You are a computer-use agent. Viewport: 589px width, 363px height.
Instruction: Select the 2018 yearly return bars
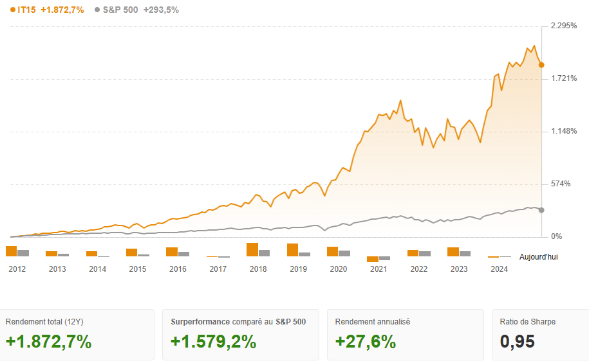click(258, 250)
